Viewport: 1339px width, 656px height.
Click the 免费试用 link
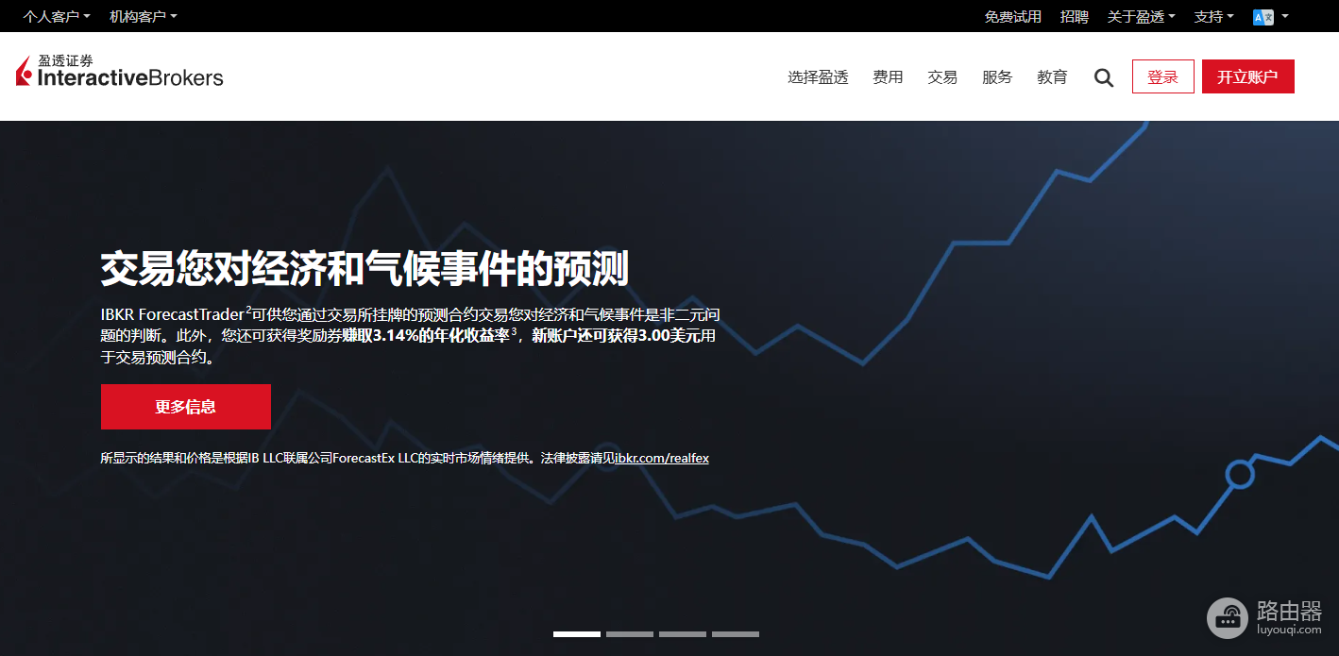pyautogui.click(x=1013, y=17)
